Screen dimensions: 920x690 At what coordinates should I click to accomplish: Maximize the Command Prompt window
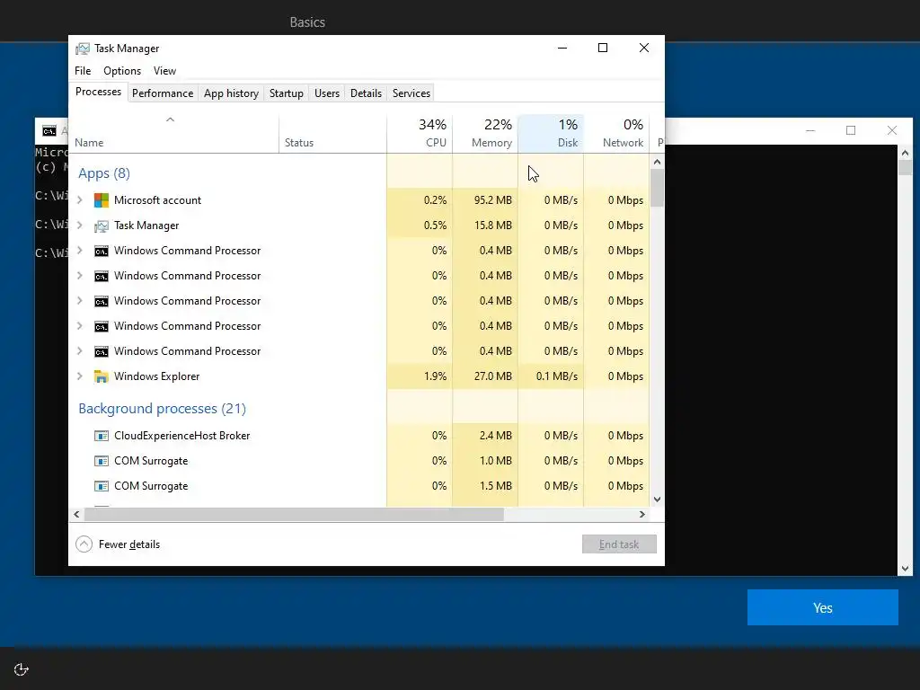point(851,130)
